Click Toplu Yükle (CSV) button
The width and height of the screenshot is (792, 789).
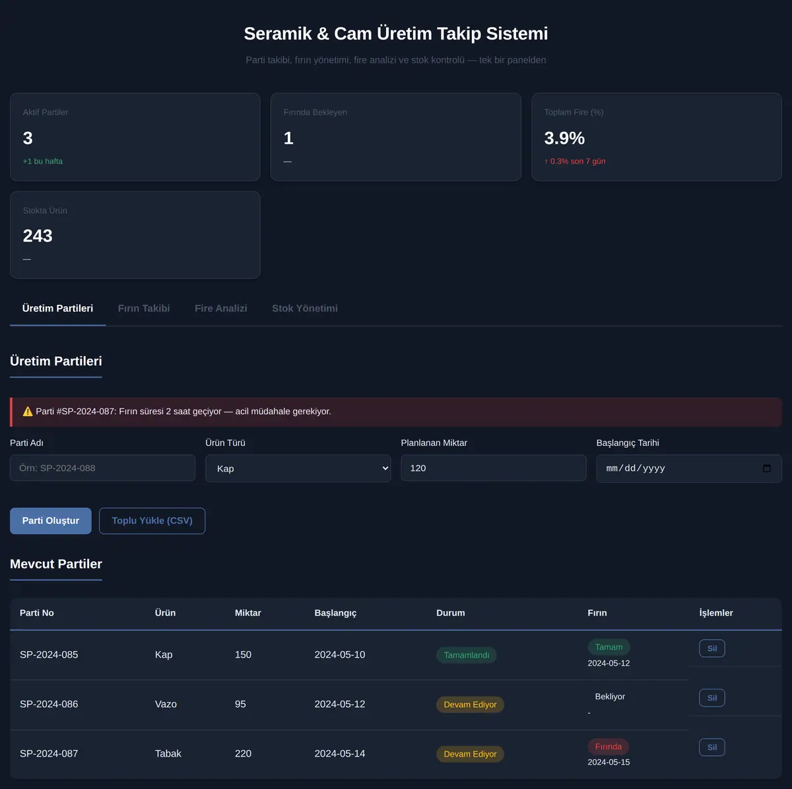[152, 521]
